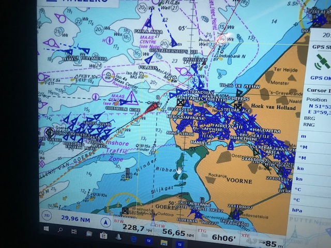Select the PAULA ANNA AIS target triangle
The width and height of the screenshot is (331, 248).
(x=148, y=23)
